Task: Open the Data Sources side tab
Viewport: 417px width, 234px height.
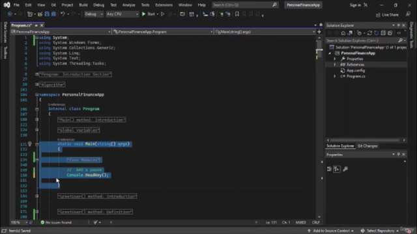Action: coord(5,32)
